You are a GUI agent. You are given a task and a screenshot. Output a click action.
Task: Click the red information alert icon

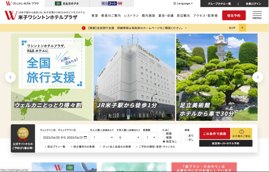click(x=84, y=28)
